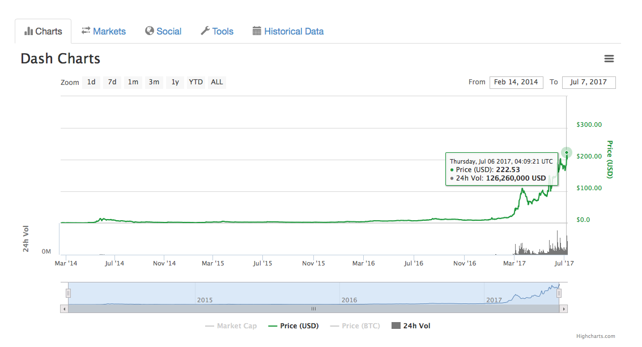Image resolution: width=642 pixels, height=347 pixels.
Task: Click the Mar '14 axis label
Action: (x=66, y=264)
